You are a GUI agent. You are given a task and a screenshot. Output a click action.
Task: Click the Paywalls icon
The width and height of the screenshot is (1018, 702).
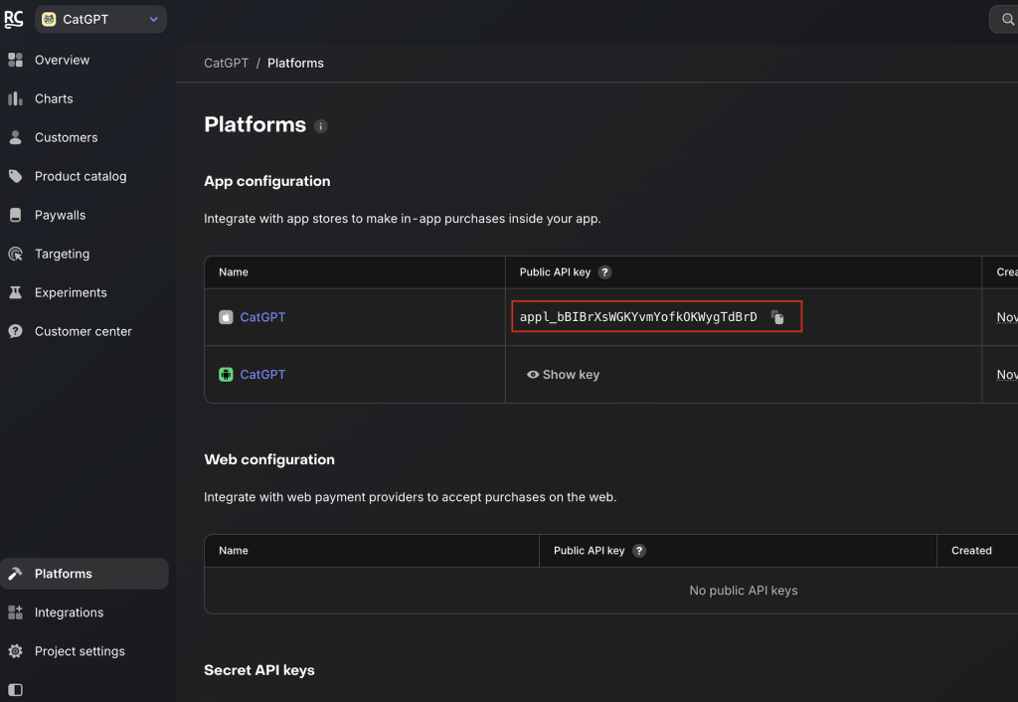[16, 216]
